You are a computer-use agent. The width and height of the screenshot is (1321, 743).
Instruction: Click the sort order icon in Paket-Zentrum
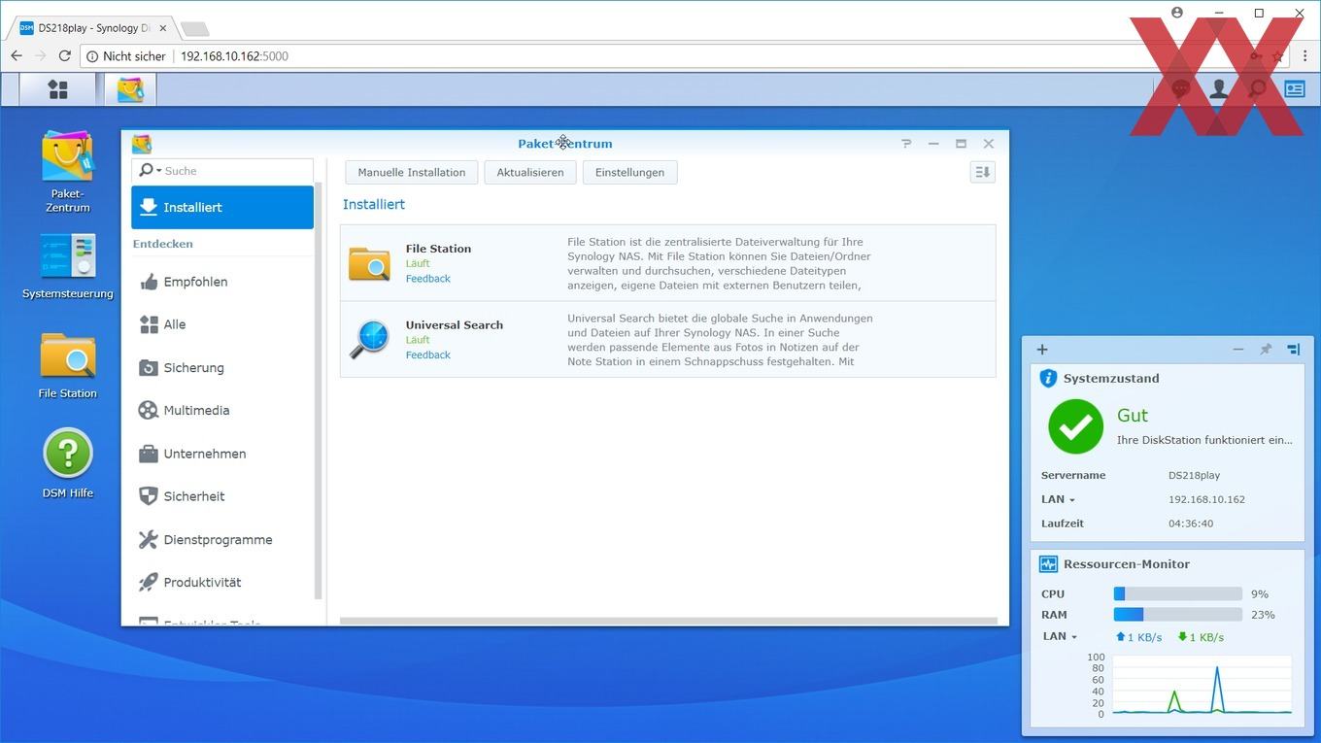(x=982, y=172)
